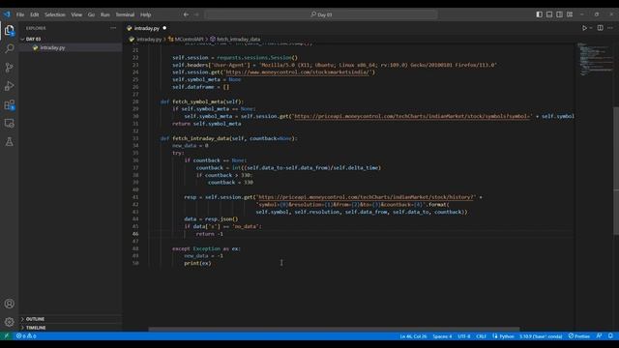Image resolution: width=619 pixels, height=348 pixels.
Task: Select the intraday.py editor tab
Action: pos(146,28)
